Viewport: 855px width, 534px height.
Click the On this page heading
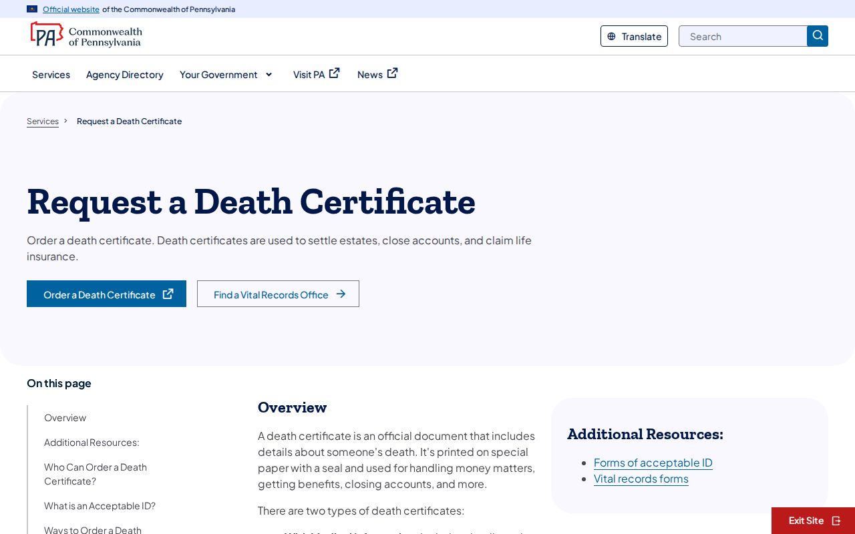pyautogui.click(x=59, y=383)
